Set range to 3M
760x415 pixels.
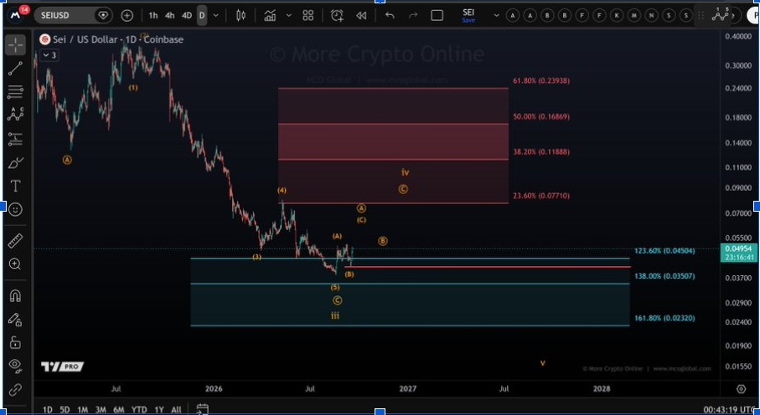click(101, 410)
